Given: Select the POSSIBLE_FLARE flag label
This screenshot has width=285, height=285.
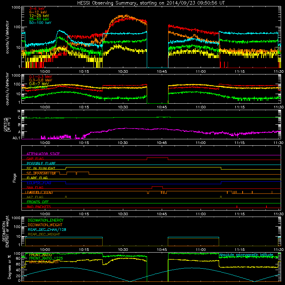Looking at the screenshot, I should point(41,164).
